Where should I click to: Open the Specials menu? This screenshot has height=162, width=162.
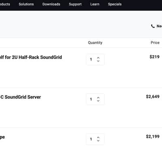115,4
